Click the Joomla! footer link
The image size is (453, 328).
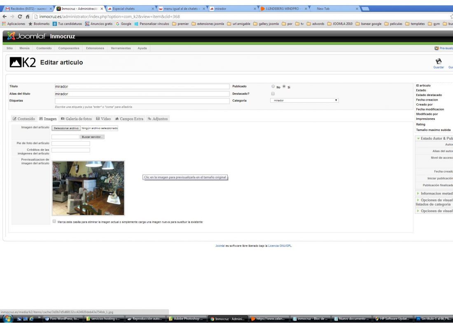pos(220,246)
